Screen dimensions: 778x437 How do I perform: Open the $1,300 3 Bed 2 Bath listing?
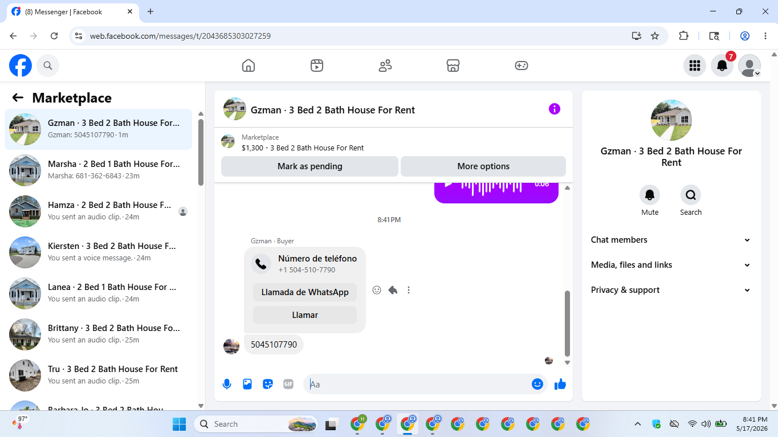pyautogui.click(x=303, y=148)
